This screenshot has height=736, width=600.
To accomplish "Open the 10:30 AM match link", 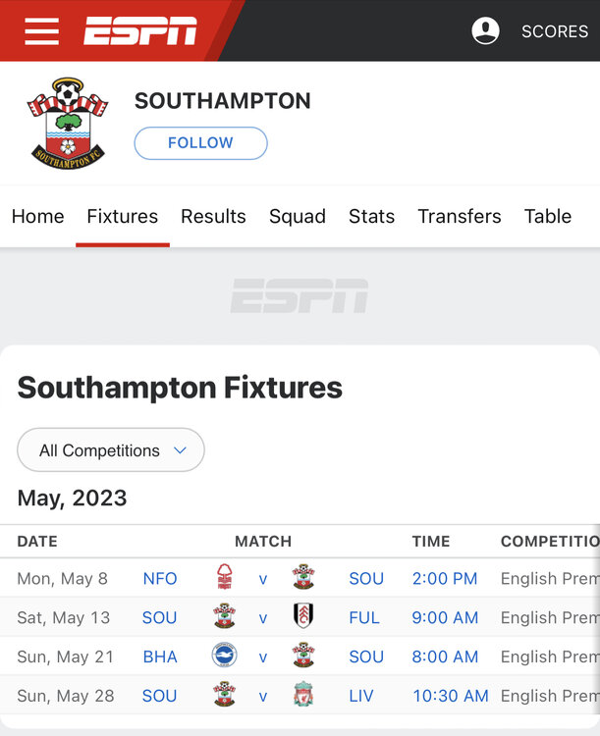I will pyautogui.click(x=450, y=696).
